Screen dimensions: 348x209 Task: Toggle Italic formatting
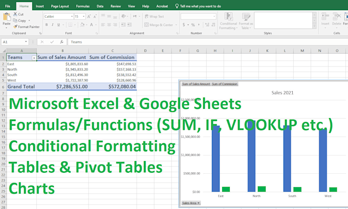(53, 25)
